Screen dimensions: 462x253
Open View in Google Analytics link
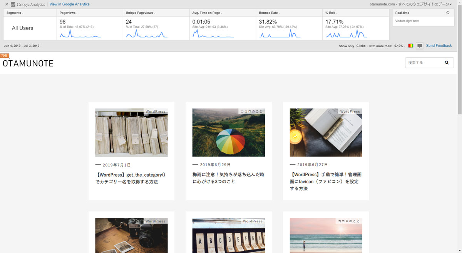tap(70, 4)
